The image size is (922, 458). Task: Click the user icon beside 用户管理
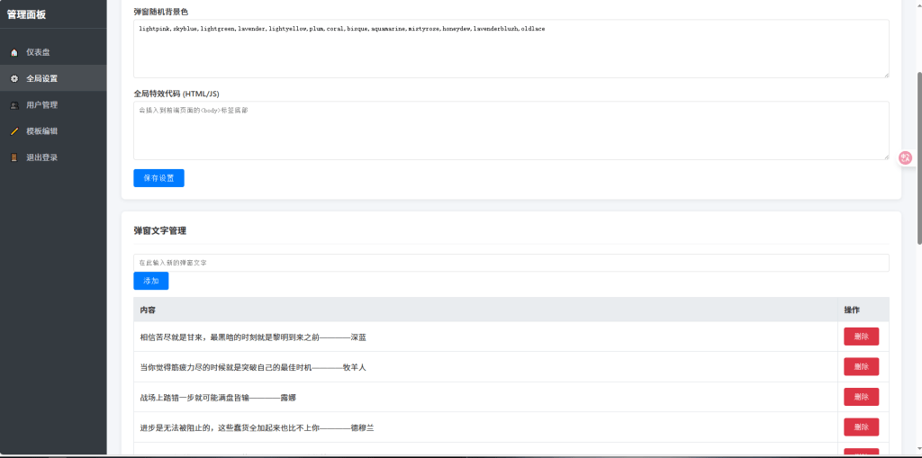pyautogui.click(x=14, y=105)
